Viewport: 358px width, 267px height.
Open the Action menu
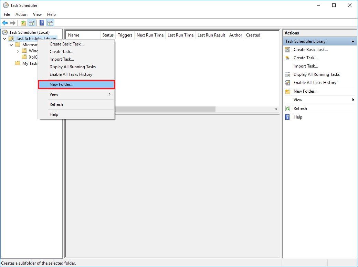21,14
